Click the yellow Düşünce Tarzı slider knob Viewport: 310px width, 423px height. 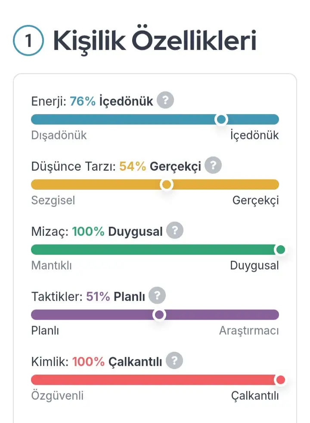tap(166, 185)
